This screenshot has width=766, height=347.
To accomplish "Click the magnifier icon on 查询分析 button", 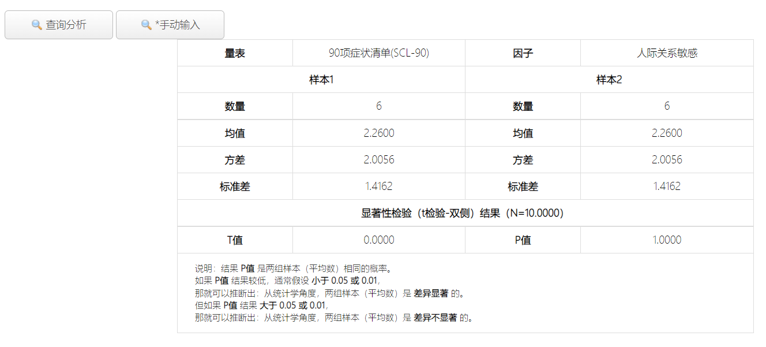I will click(37, 25).
